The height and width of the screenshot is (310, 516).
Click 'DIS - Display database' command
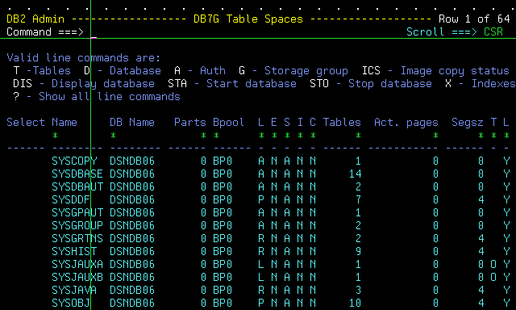click(84, 84)
